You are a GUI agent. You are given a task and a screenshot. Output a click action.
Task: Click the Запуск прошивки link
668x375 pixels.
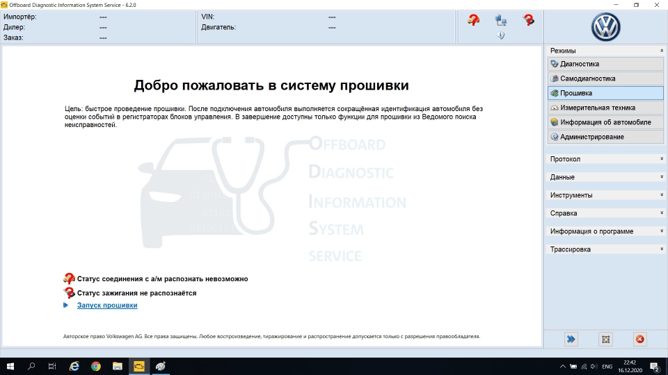point(107,306)
